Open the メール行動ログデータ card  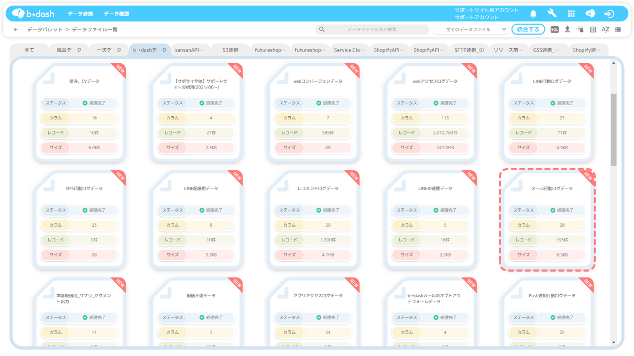[548, 219]
